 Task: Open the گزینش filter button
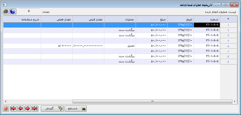[52, 108]
